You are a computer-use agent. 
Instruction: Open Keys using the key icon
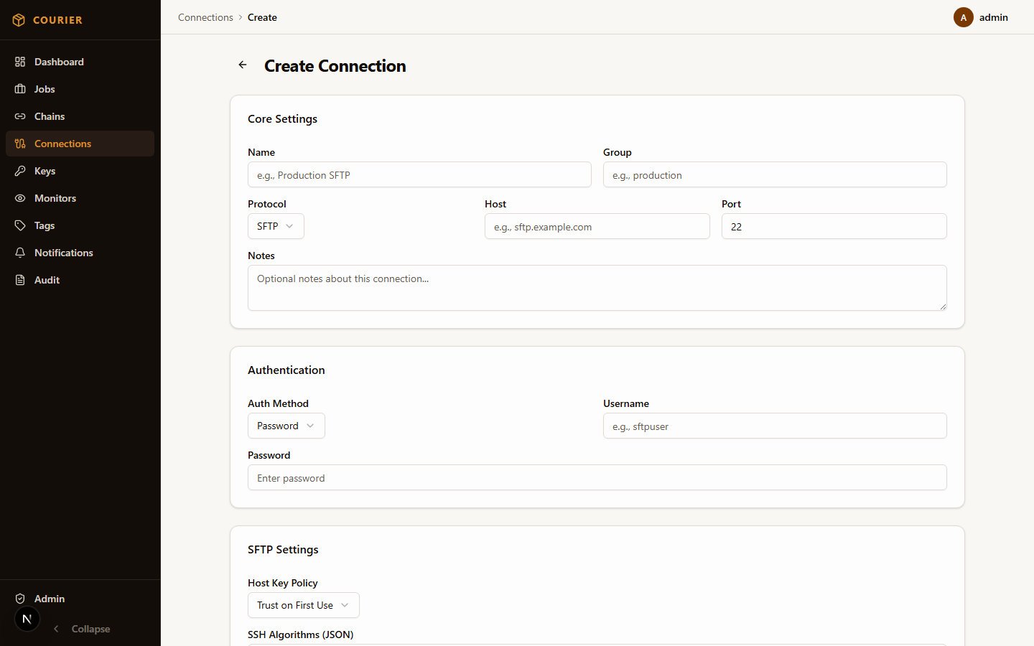[x=20, y=171]
